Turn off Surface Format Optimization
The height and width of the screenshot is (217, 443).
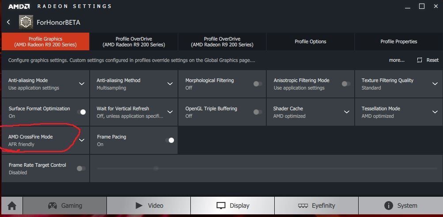(81, 112)
